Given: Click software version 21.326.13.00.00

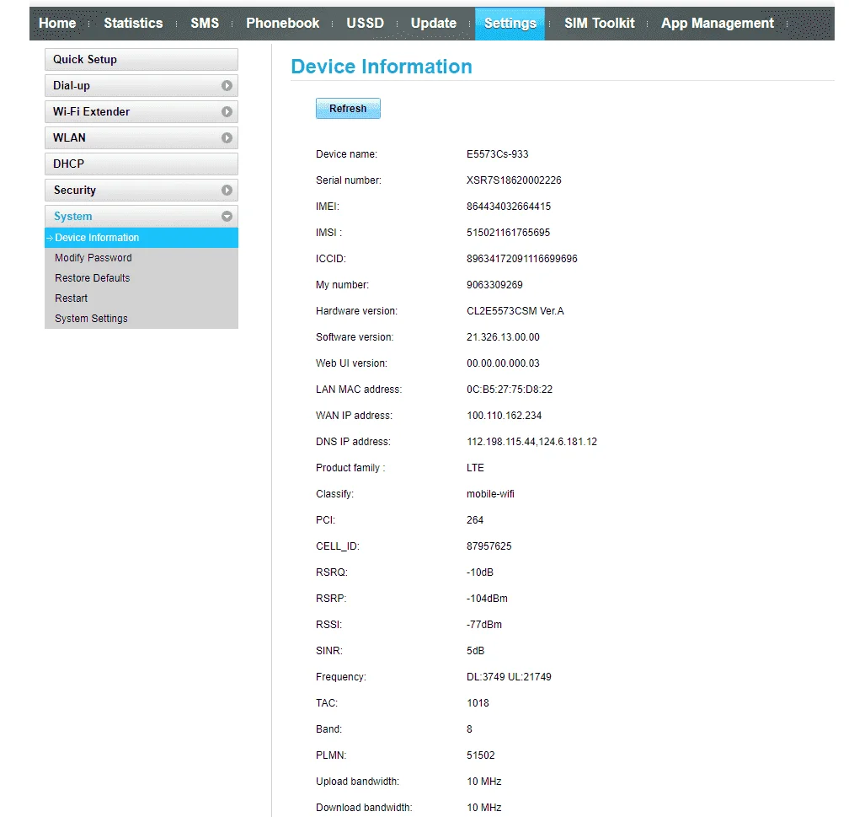Looking at the screenshot, I should 503,337.
